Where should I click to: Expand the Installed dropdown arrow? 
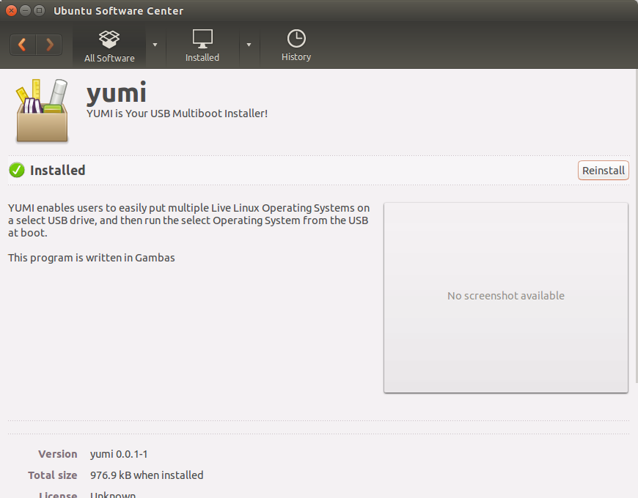coord(249,45)
